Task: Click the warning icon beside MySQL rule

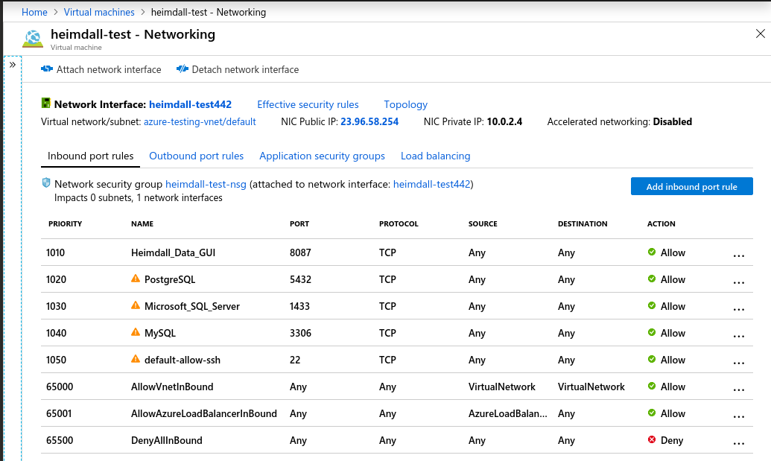Action: point(136,333)
